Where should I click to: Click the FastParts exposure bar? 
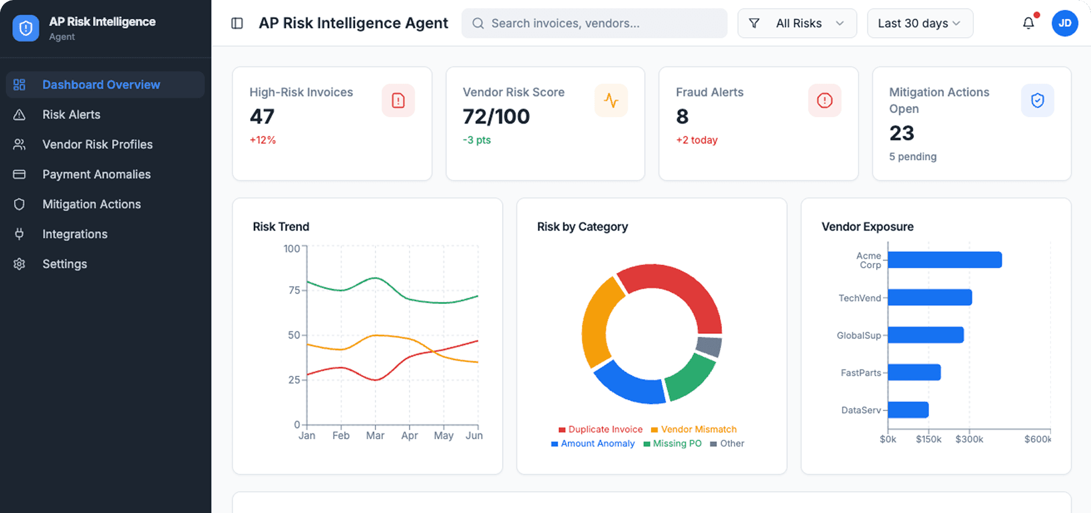[x=914, y=372]
